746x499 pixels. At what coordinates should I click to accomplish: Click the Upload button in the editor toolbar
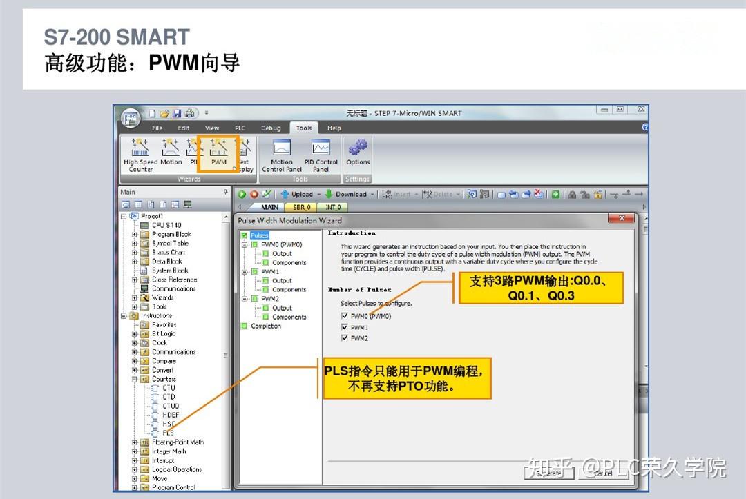pos(297,194)
